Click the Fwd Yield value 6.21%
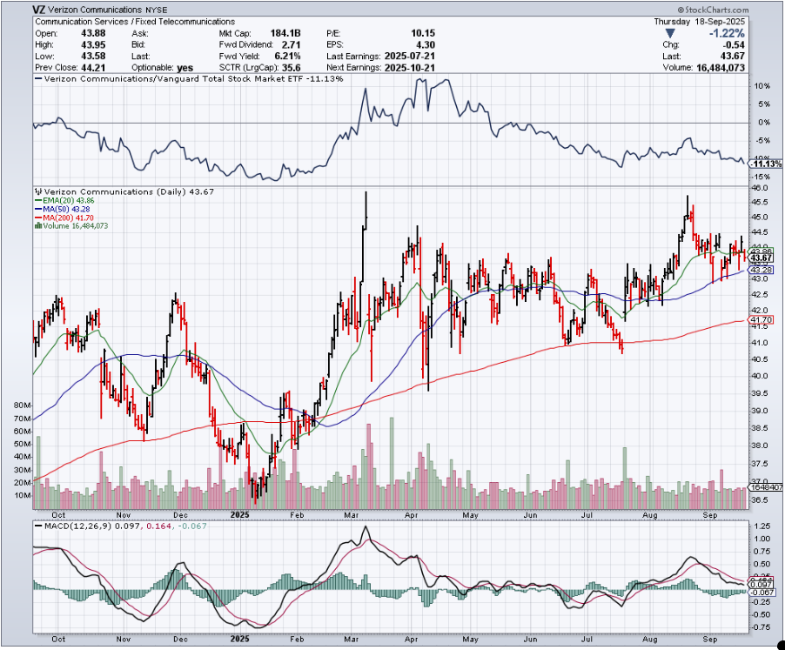785x650 pixels. [x=287, y=56]
